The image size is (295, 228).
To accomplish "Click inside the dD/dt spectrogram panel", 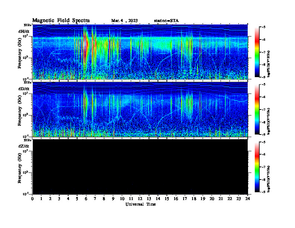I will [140, 109].
